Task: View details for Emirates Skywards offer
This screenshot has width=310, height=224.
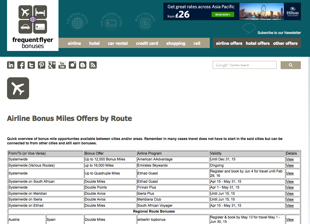Action: (290, 165)
